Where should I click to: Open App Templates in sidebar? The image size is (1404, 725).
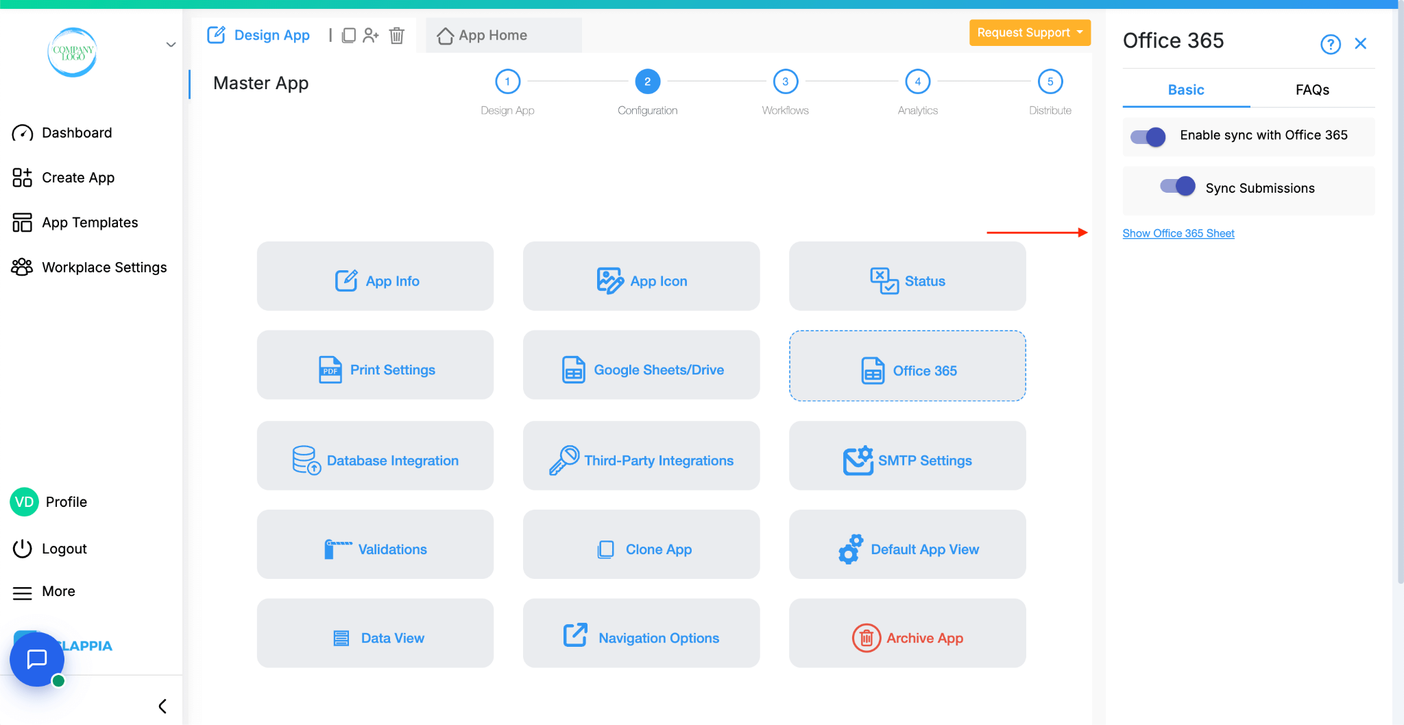click(x=75, y=222)
